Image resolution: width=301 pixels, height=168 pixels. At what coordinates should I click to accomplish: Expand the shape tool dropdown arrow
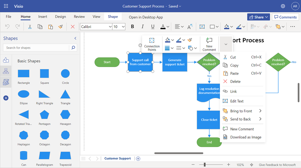tap(217, 27)
